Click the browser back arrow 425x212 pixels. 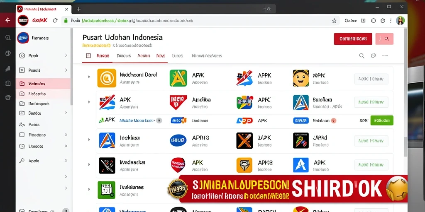point(8,20)
